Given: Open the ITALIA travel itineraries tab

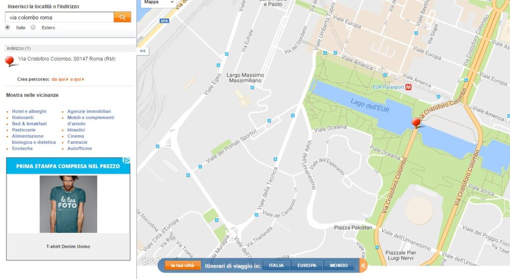Looking at the screenshot, I should (276, 266).
